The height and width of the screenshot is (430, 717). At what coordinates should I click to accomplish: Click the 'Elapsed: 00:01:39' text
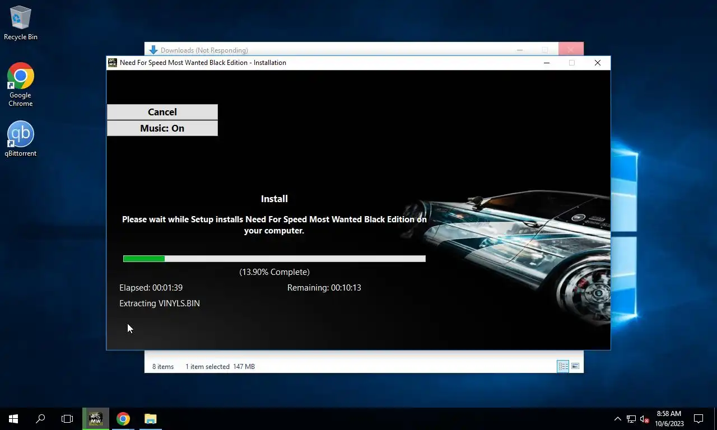click(x=151, y=288)
